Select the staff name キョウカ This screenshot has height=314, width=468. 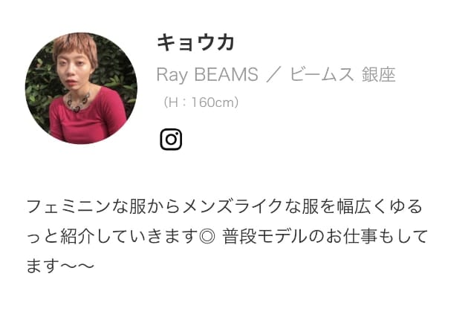click(x=195, y=42)
